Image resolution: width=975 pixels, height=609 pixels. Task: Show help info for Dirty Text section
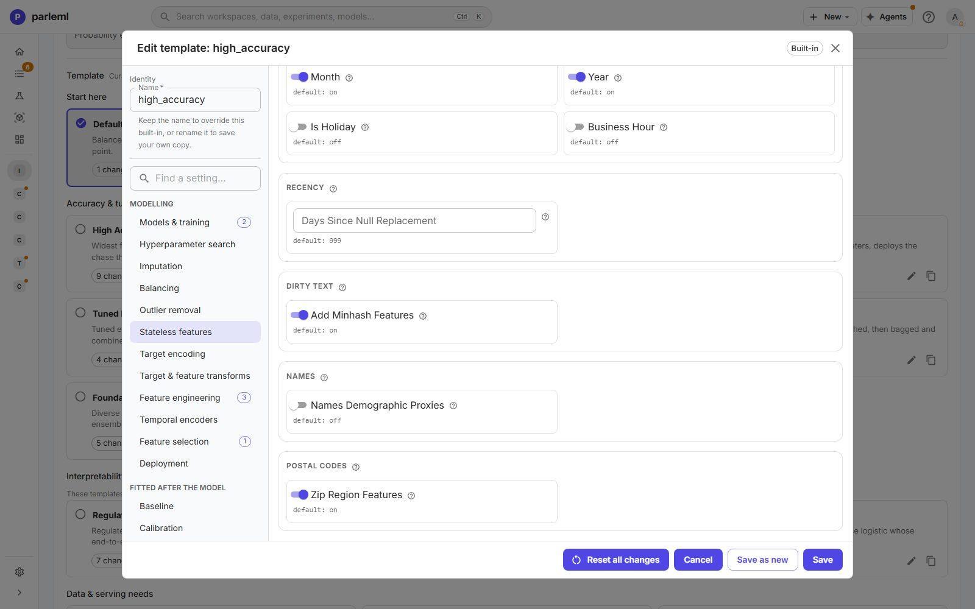click(342, 287)
